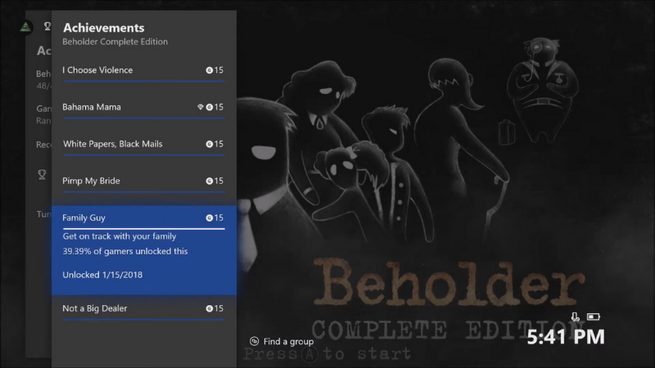Select the trophy icon beside the profile avatar

pos(47,25)
